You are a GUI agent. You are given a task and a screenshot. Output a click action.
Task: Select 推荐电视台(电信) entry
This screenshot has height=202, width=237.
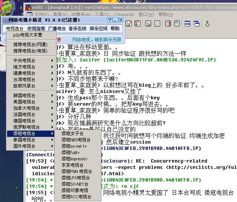coord(31,51)
